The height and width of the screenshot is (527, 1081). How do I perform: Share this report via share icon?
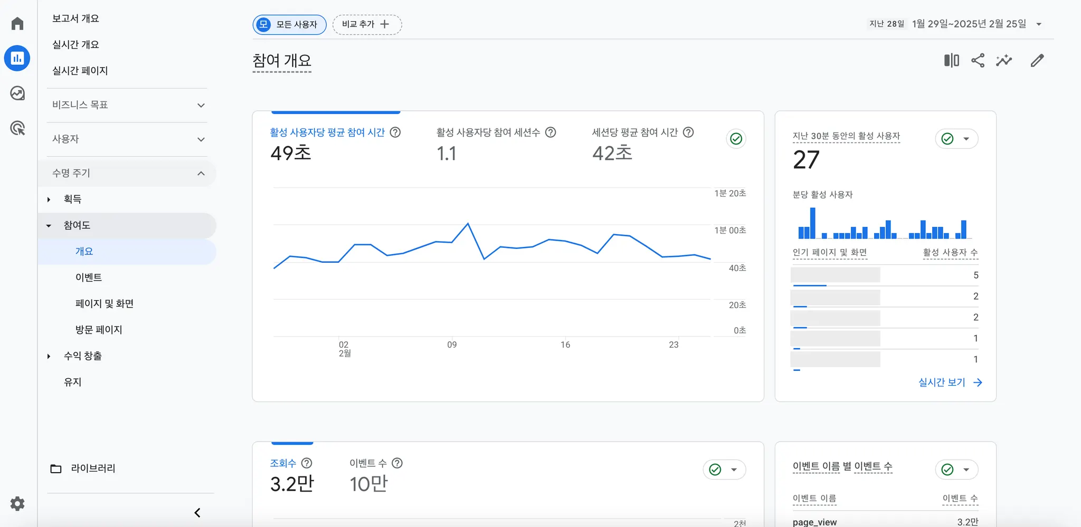pyautogui.click(x=978, y=61)
